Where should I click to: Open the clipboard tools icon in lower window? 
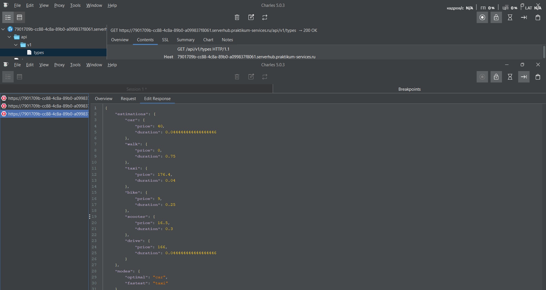click(x=538, y=77)
